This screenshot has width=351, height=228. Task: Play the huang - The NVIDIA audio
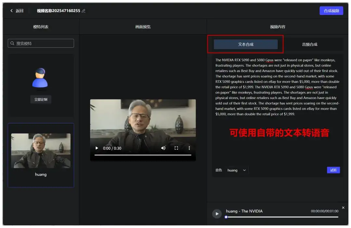pyautogui.click(x=217, y=214)
